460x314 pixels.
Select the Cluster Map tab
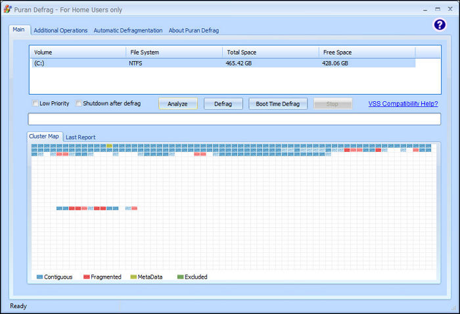tap(45, 137)
